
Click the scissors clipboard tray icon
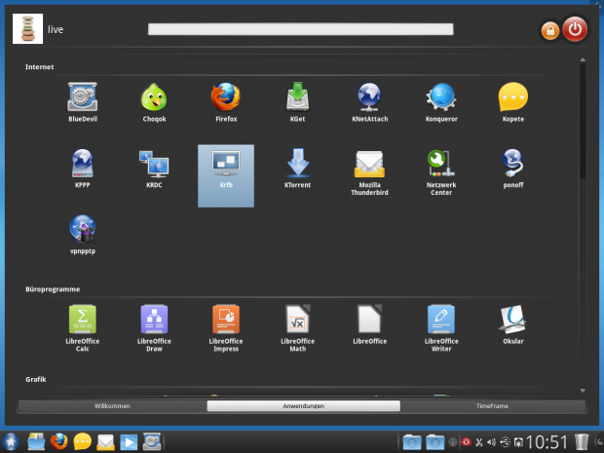click(479, 442)
